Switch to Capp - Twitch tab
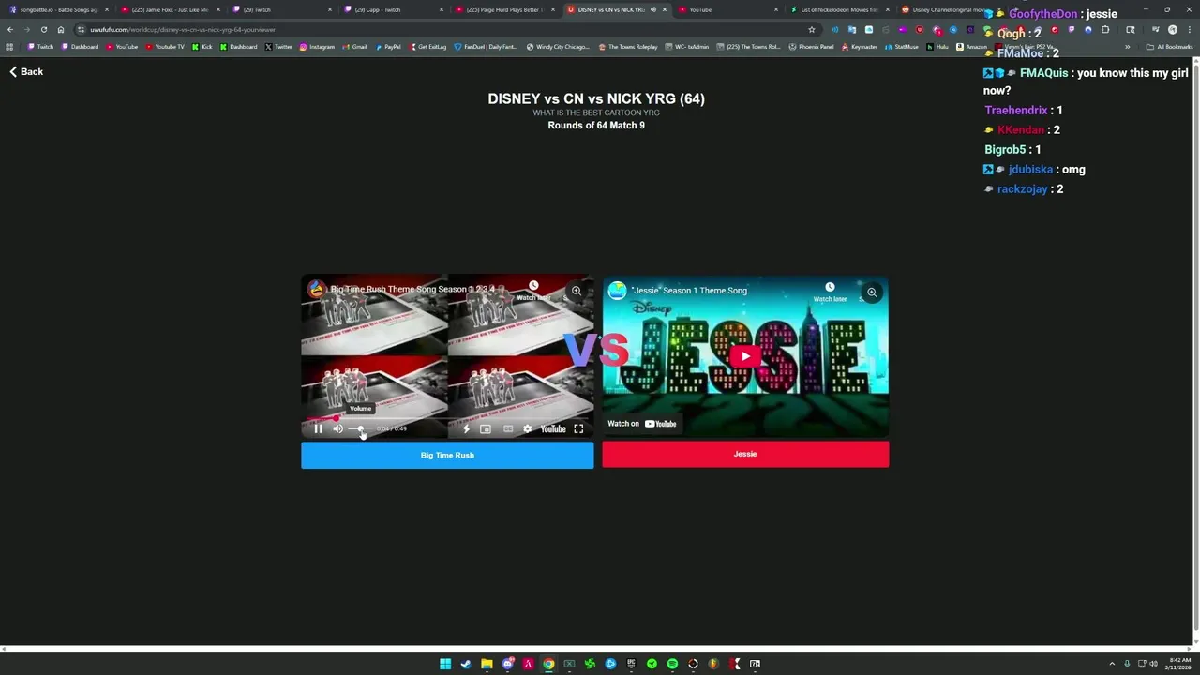 click(x=392, y=9)
